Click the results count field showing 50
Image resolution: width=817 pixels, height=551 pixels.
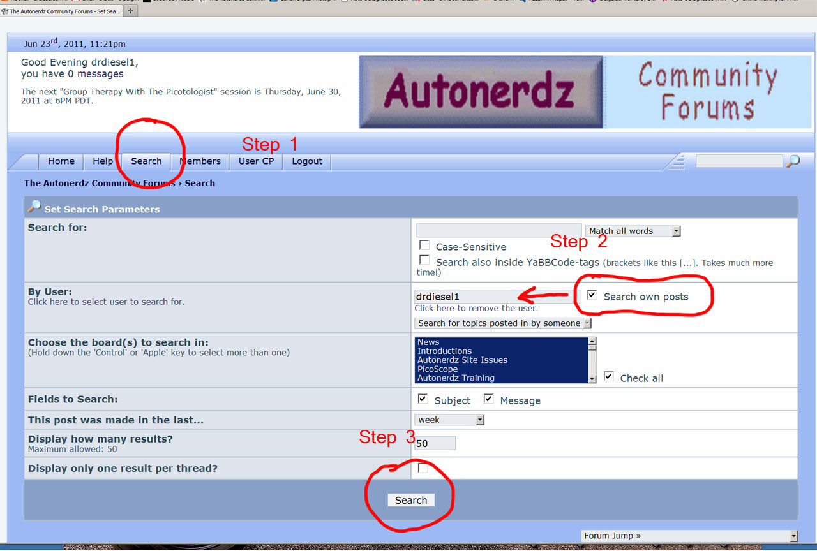tap(435, 443)
